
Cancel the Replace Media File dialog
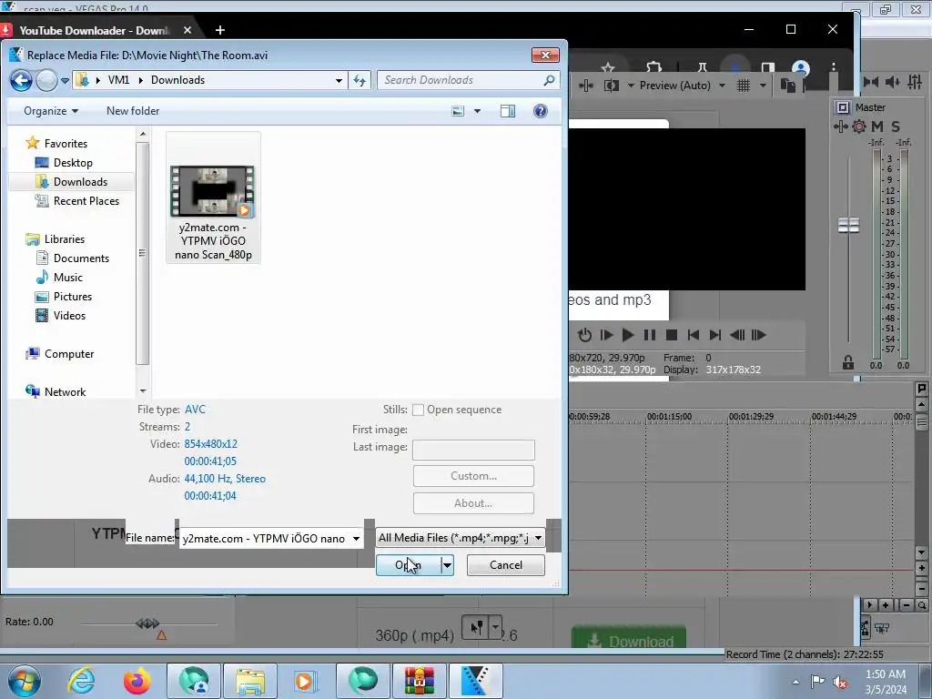tap(506, 565)
